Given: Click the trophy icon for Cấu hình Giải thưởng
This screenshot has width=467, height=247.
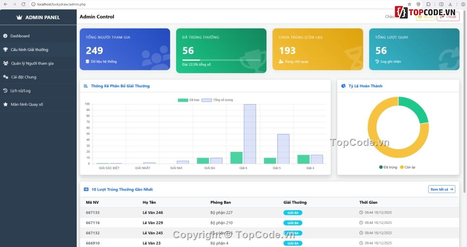Looking at the screenshot, I should [5, 50].
